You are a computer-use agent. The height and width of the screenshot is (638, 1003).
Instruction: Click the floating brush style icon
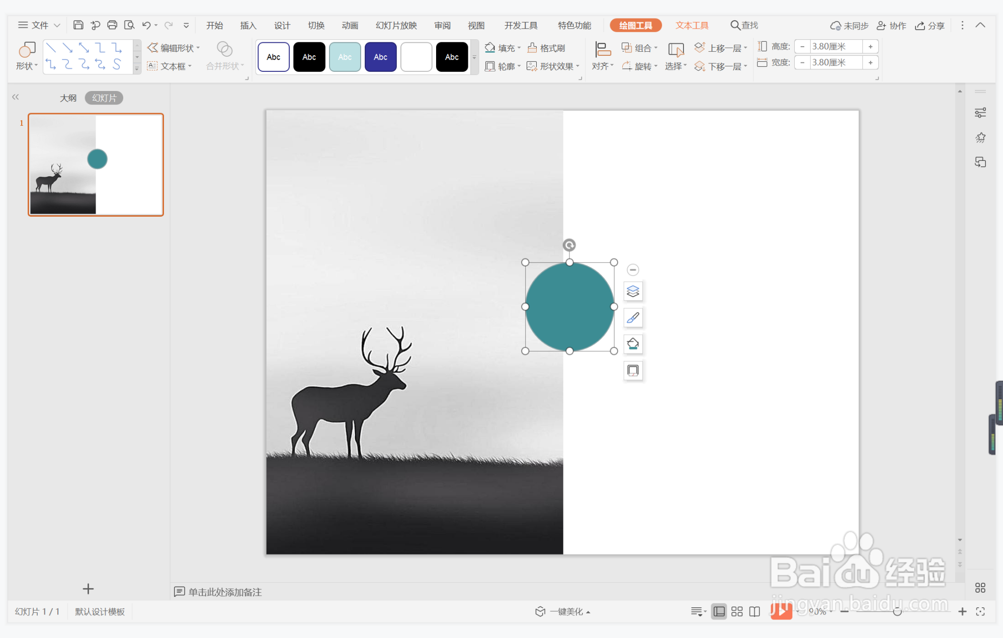coord(633,318)
